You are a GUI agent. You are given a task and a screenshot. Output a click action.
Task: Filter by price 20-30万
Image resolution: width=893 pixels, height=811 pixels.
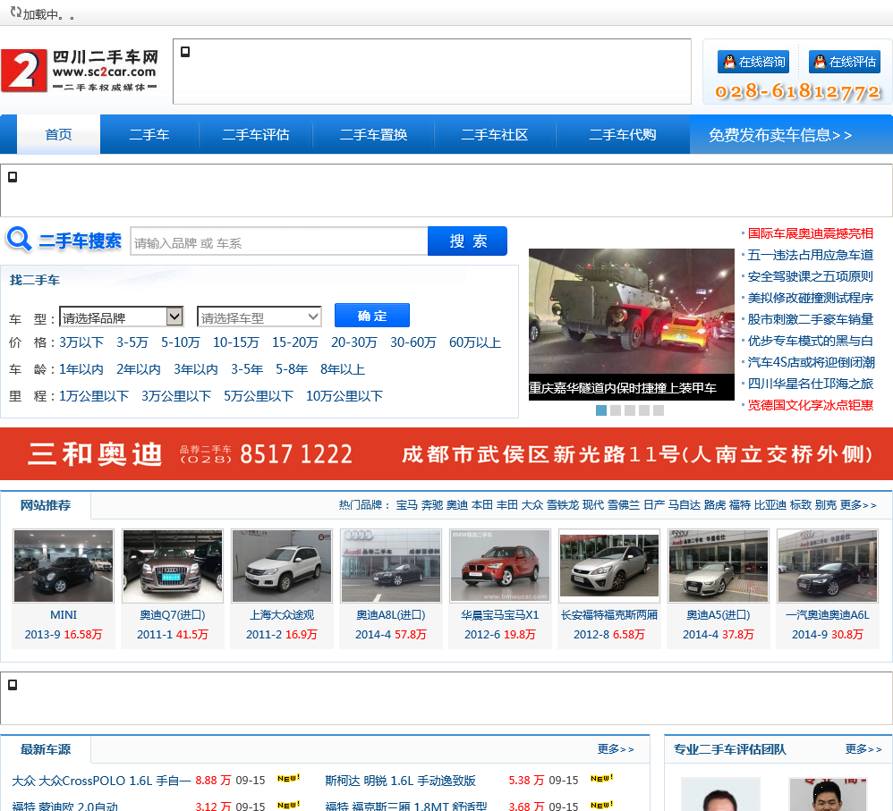(354, 342)
